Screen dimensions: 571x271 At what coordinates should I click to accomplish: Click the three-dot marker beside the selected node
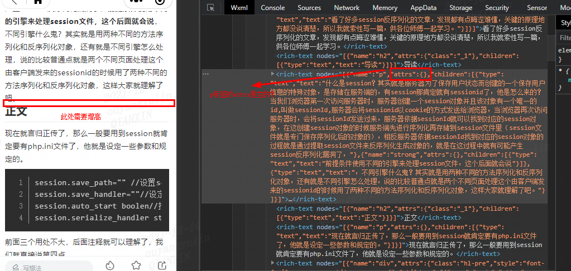tap(206, 74)
